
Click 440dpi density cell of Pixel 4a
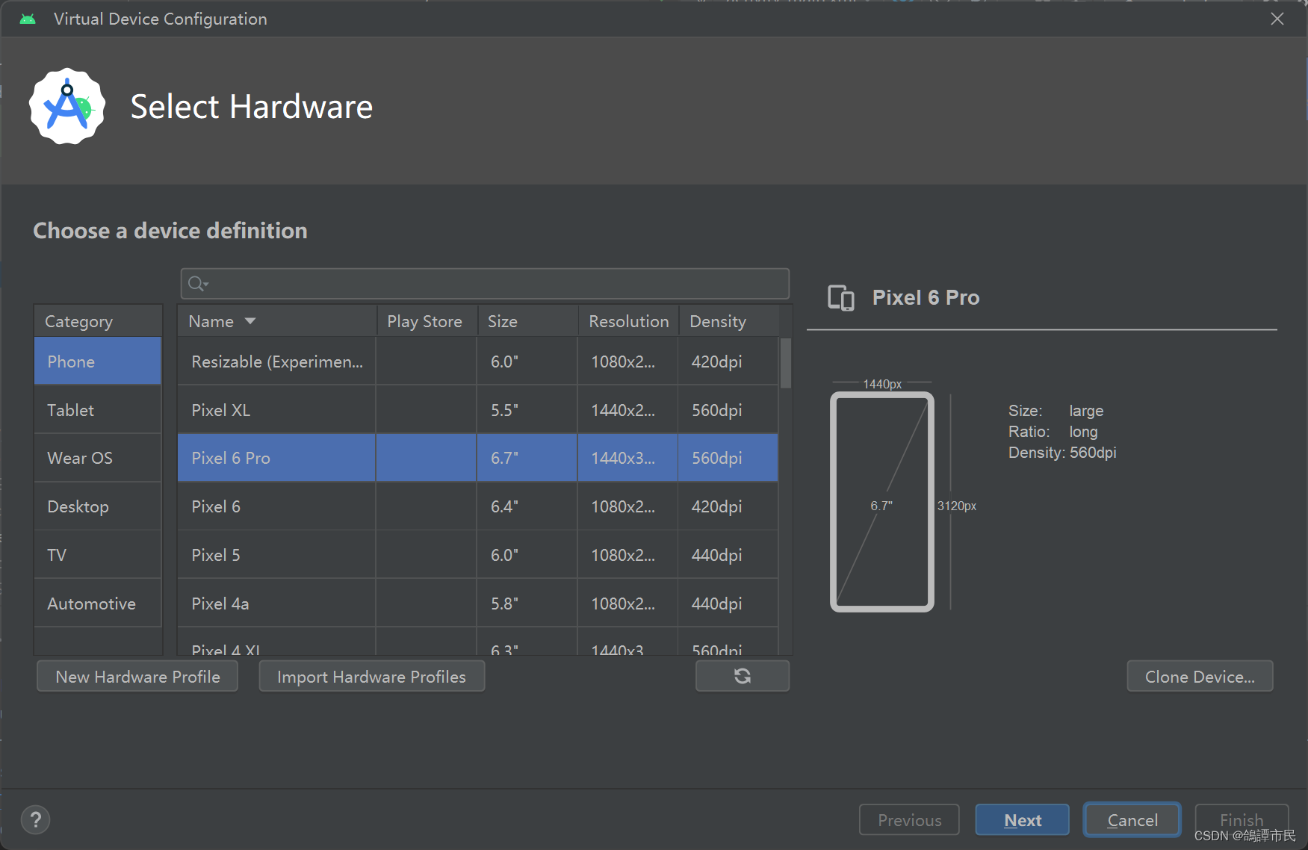pos(728,604)
